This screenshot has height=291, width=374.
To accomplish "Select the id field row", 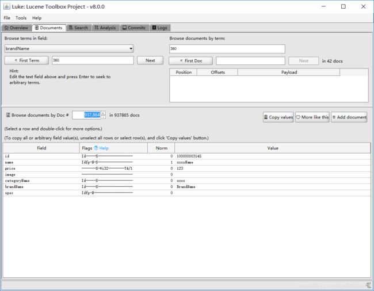I will pyautogui.click(x=187, y=156).
